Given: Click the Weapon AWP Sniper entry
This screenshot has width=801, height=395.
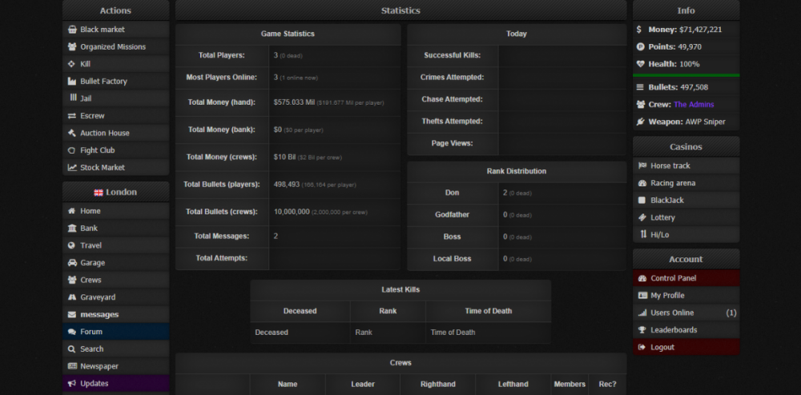Looking at the screenshot, I should (x=686, y=122).
